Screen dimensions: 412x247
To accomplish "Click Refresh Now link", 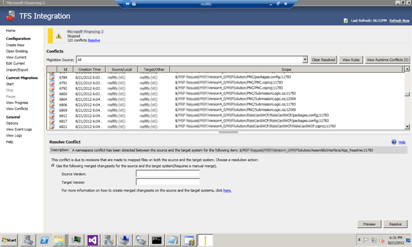I will [x=399, y=21].
